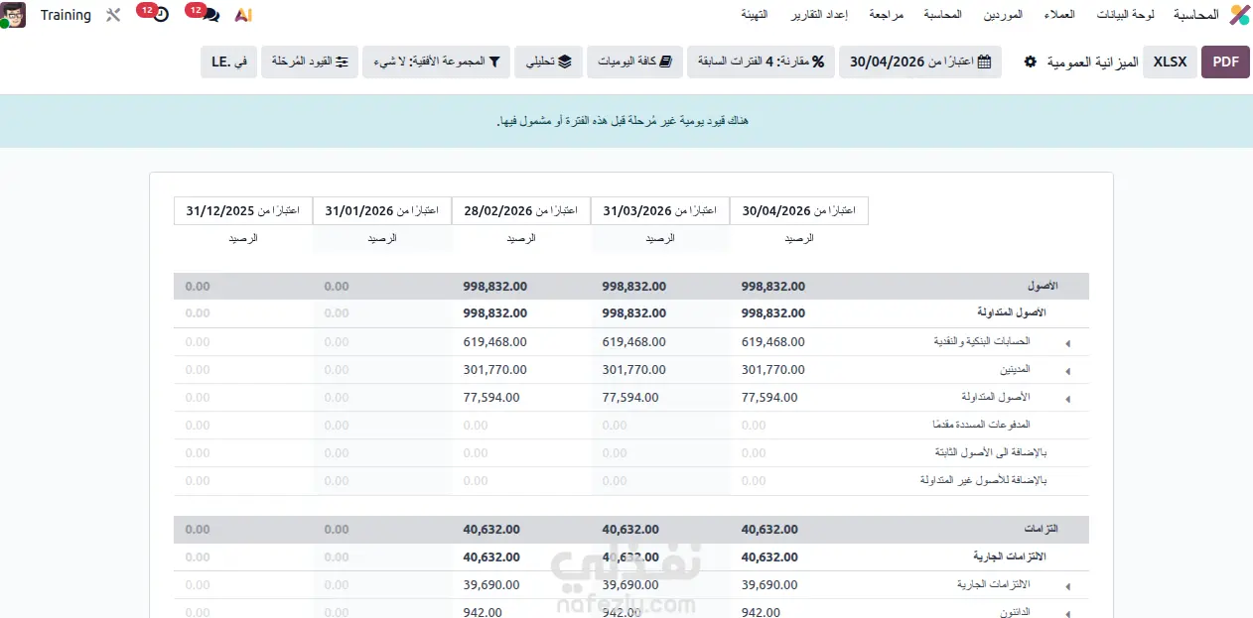The image size is (1253, 618).
Task: Click the bold الأصول المتداولة subtotal row
Action: tap(631, 312)
